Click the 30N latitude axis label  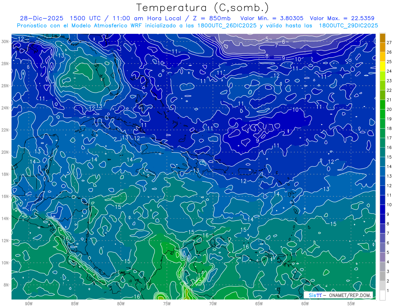click(x=5, y=42)
